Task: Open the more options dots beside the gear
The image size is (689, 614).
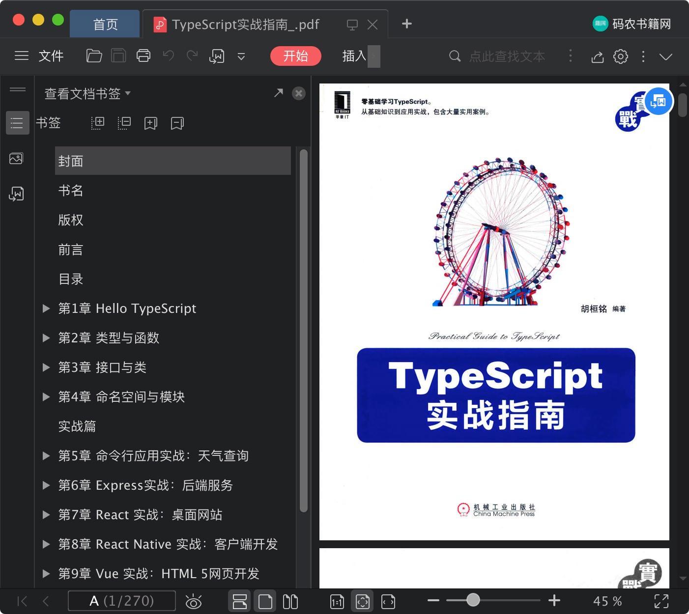Action: pos(643,56)
